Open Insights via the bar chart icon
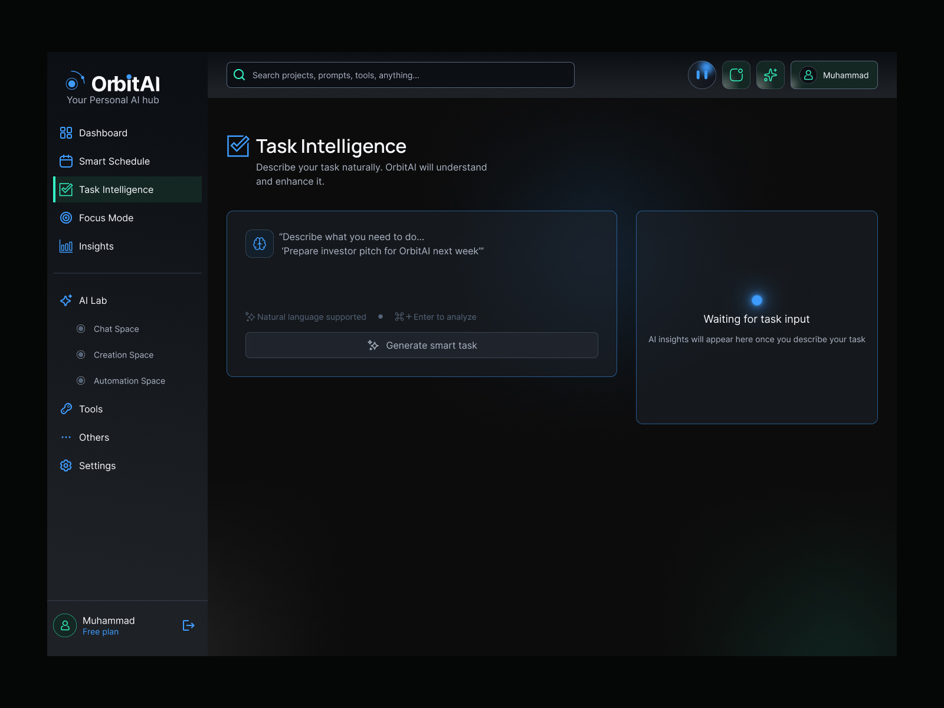The image size is (944, 708). coord(65,246)
